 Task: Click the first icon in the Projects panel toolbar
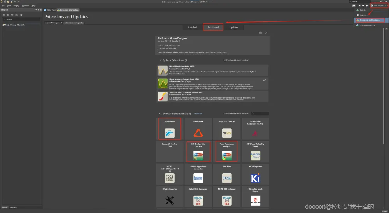click(x=4, y=15)
